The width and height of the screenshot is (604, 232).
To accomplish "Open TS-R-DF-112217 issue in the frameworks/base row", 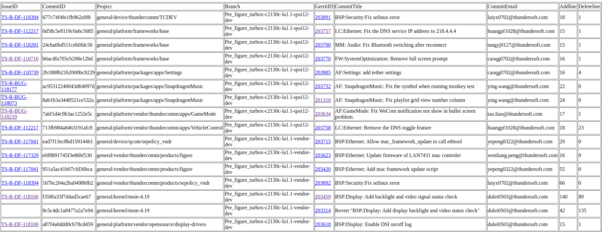I will (20, 31).
